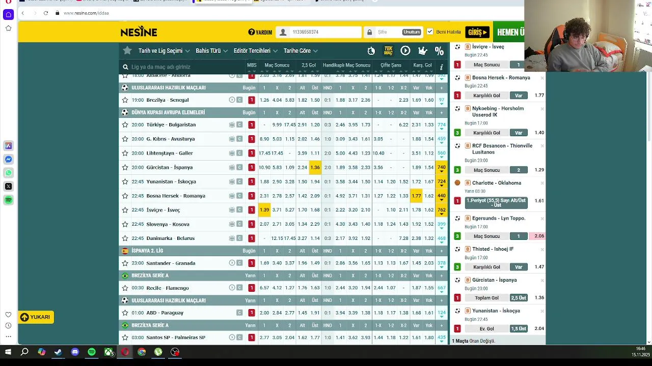Open Chrome from the Windows taskbar
Screen dimensions: 652x366
click(142, 352)
